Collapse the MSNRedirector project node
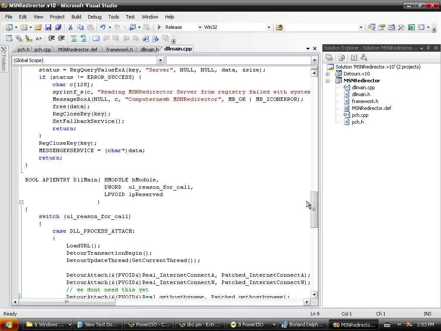Viewport: 441px width, 331px height. (x=327, y=81)
